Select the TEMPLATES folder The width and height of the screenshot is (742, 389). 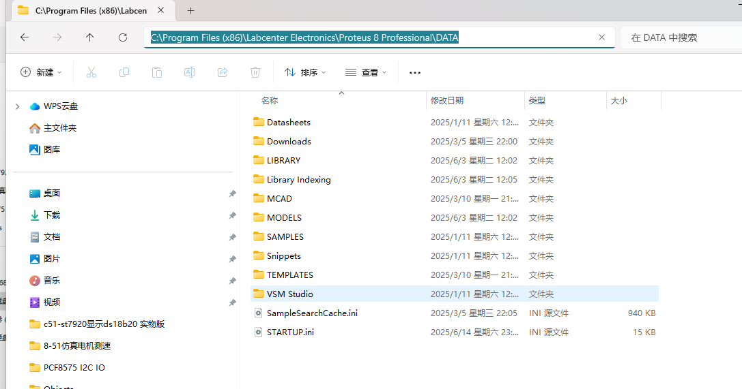(455, 275)
